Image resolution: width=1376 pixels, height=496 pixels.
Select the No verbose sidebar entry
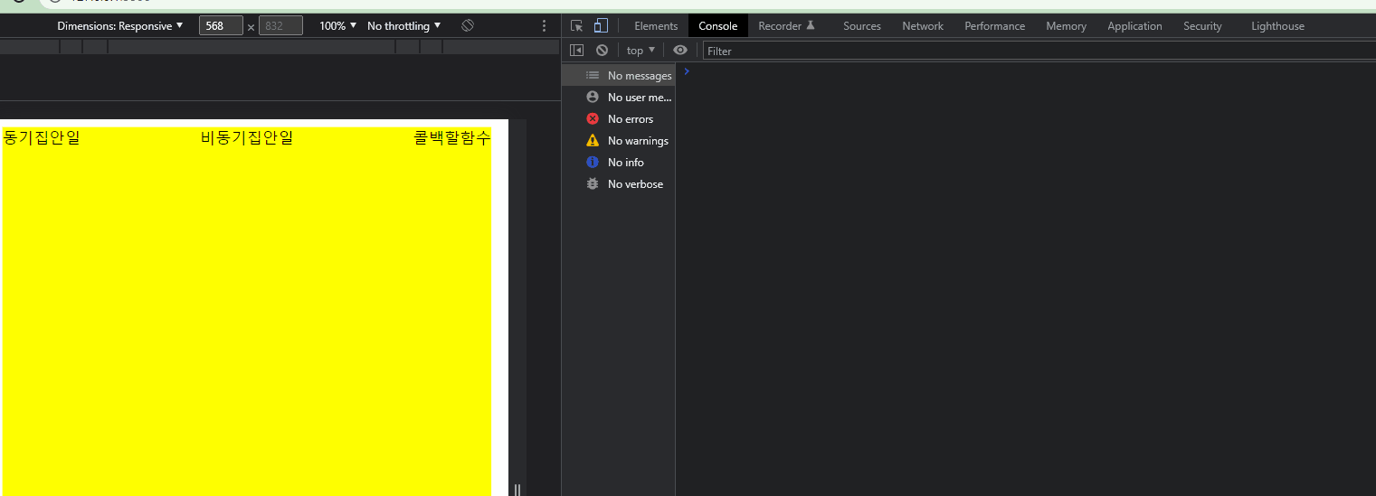click(619, 184)
